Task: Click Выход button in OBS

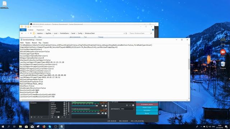Action: pos(147,113)
